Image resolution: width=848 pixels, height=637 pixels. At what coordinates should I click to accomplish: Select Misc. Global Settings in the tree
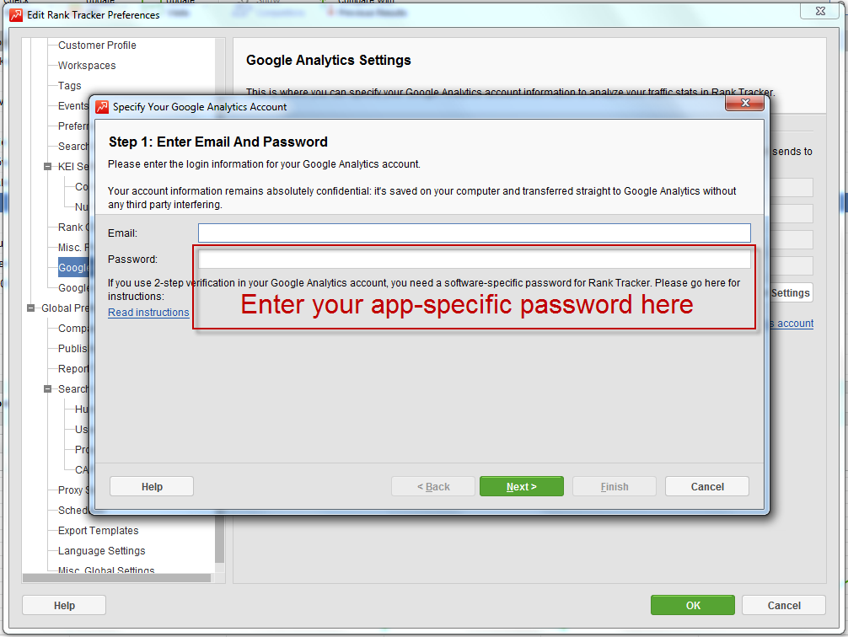point(106,570)
